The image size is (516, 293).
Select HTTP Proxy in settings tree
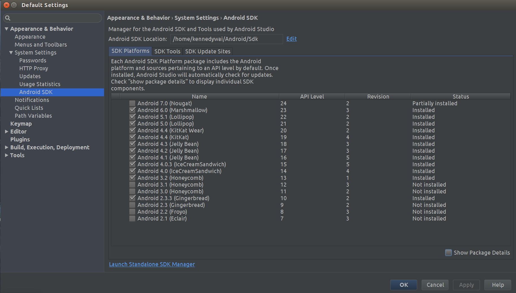point(34,68)
